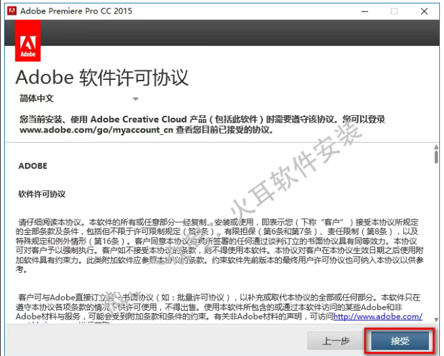Click the bold 'ADOBE' heading in the agreement
This screenshot has height=356, width=444.
click(x=33, y=165)
